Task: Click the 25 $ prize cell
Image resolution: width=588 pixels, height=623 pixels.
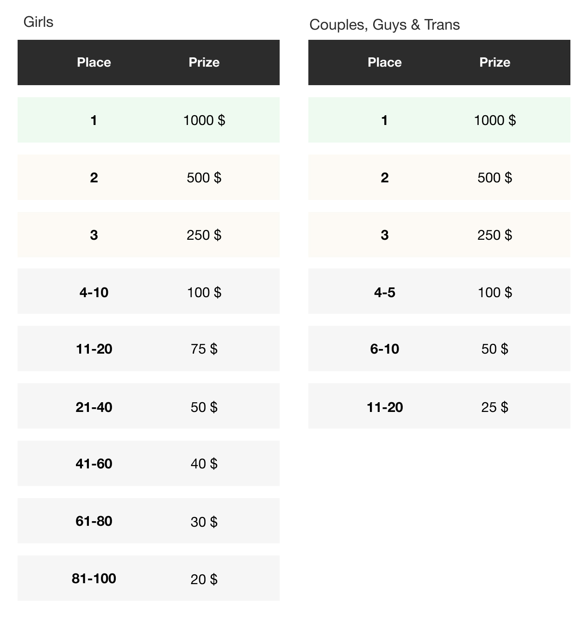Action: click(495, 407)
